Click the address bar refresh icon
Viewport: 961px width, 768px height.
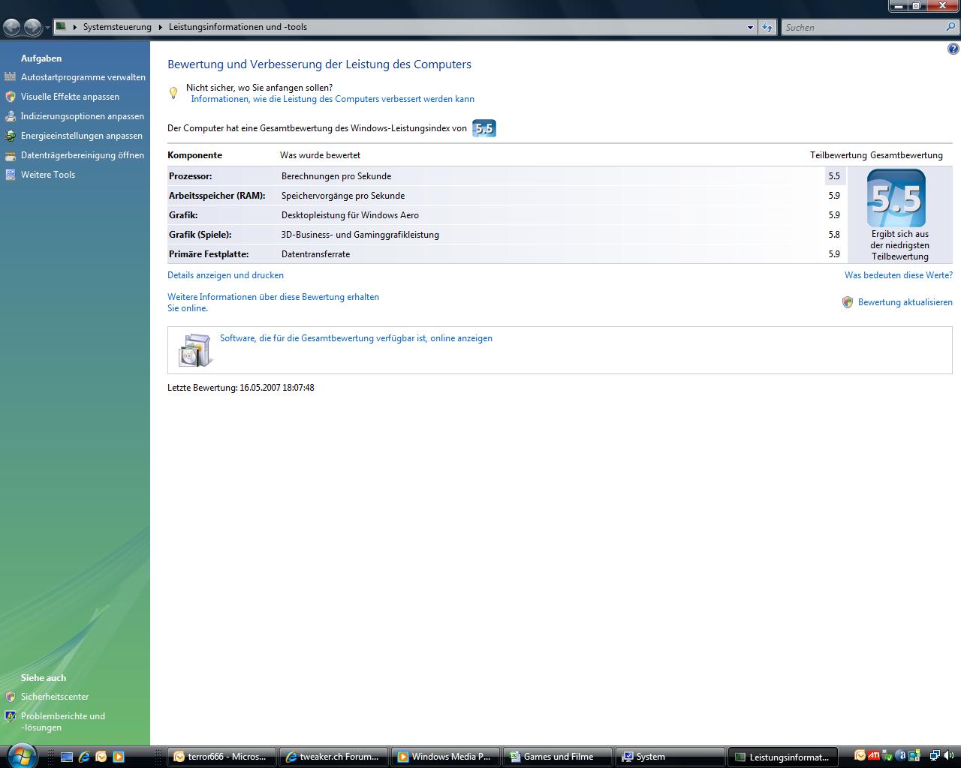tap(767, 28)
